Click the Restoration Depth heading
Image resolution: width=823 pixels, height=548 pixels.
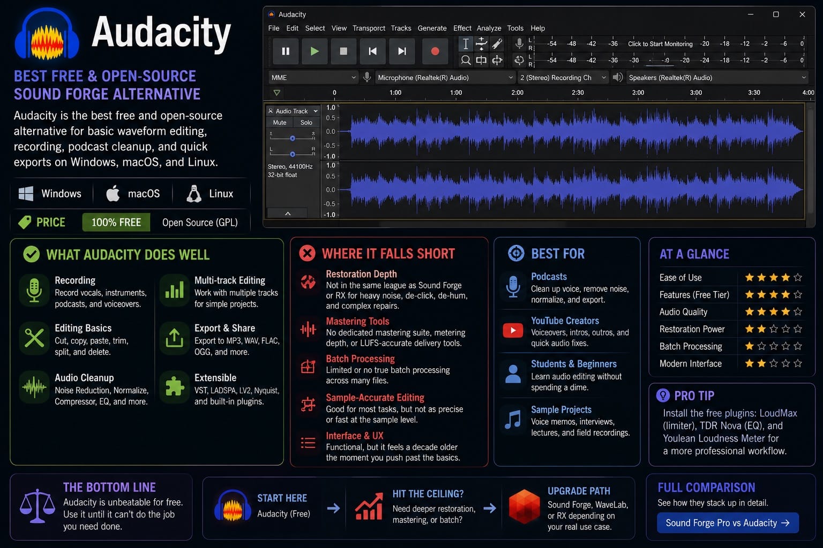pos(361,274)
